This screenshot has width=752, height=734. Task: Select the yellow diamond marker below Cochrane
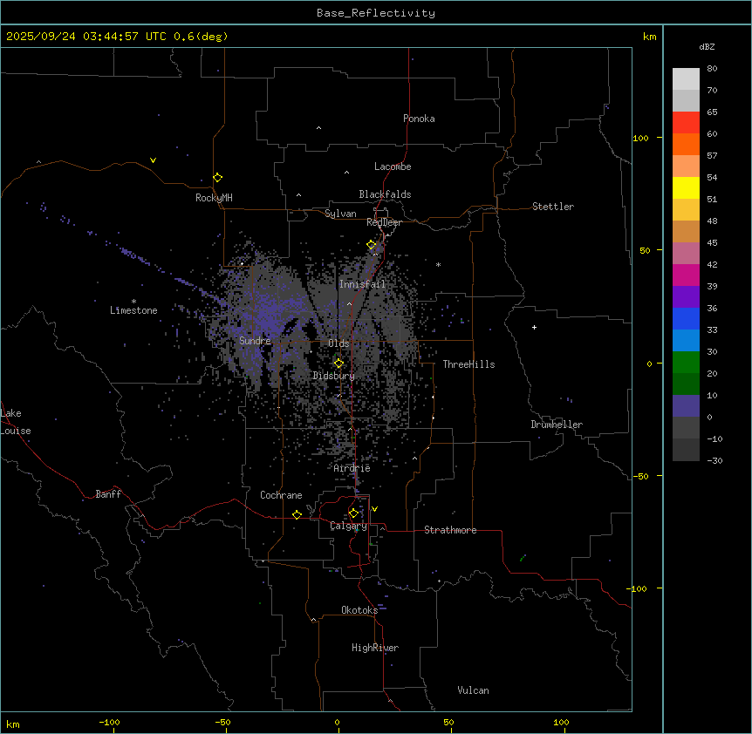297,514
